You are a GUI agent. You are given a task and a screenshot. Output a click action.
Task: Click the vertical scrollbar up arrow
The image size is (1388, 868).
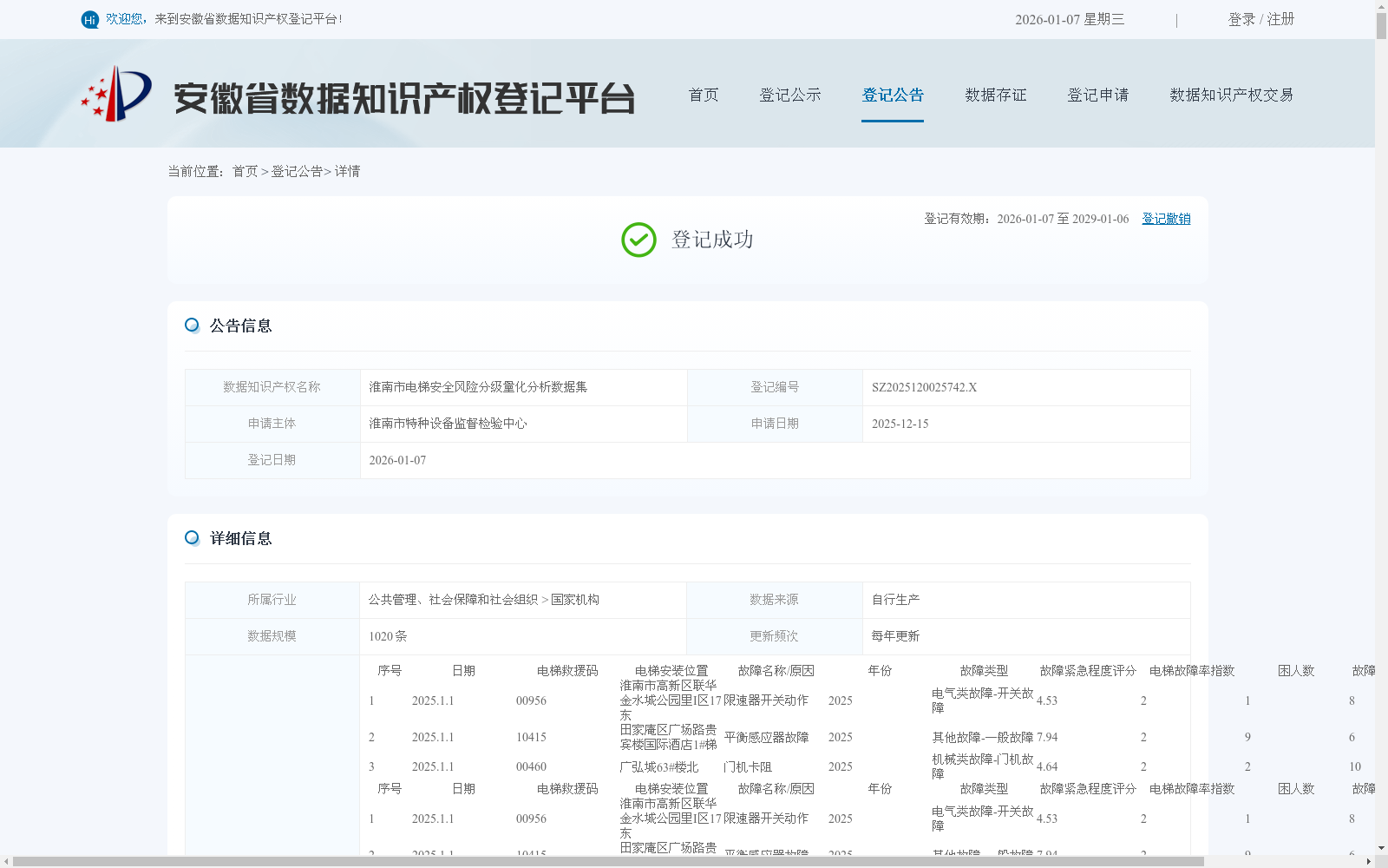click(x=1381, y=6)
